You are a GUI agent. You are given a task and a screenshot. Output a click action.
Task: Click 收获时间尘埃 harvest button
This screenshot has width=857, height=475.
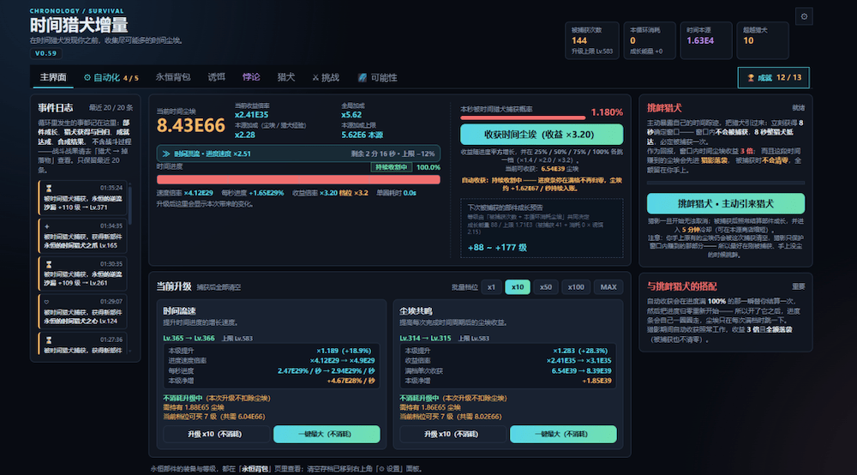tap(541, 135)
